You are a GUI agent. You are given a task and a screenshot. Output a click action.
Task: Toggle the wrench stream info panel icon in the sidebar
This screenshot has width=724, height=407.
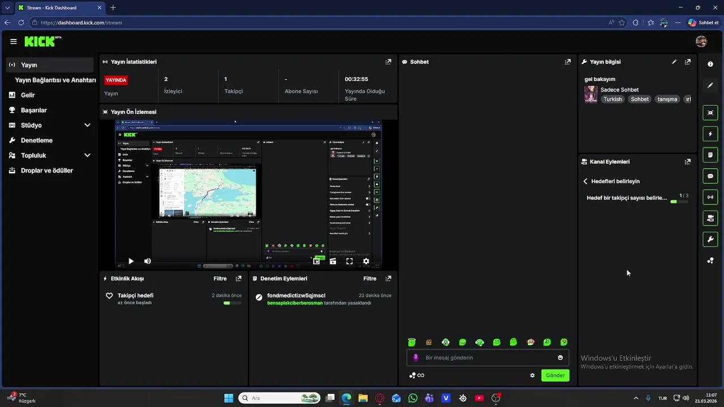(710, 240)
